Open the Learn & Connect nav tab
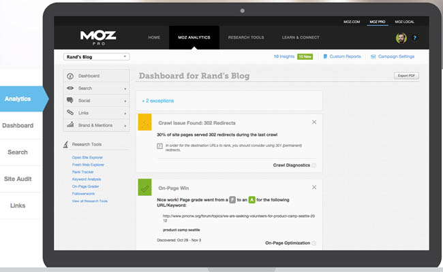Viewport: 443px width, 272px height. click(301, 37)
